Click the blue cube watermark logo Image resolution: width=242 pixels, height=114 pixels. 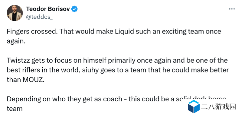[x=194, y=106]
